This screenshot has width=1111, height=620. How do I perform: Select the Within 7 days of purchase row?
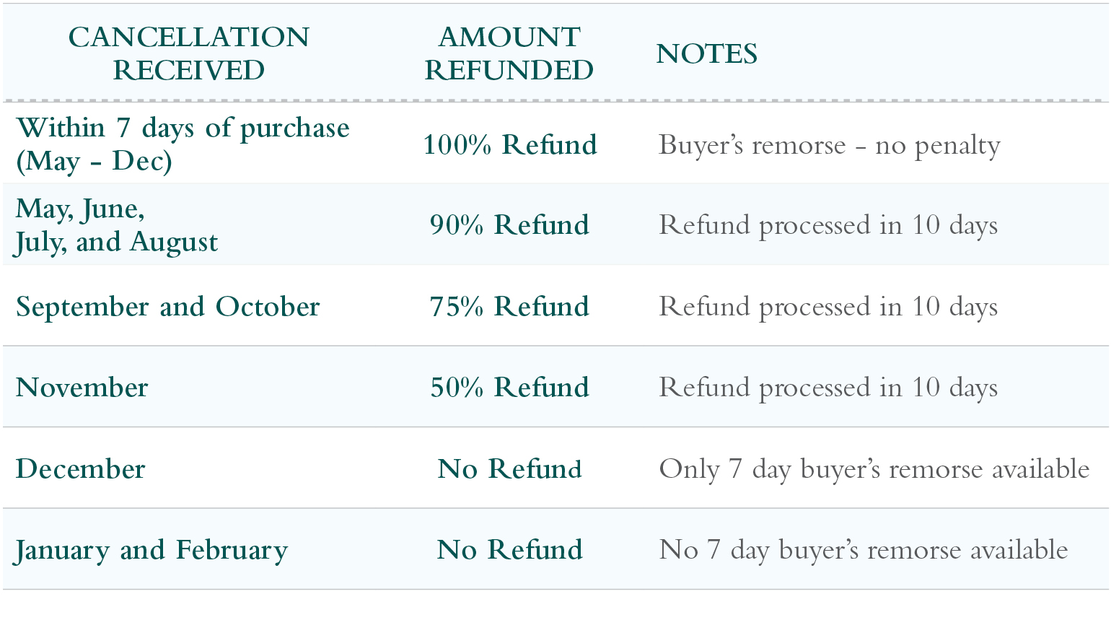pos(555,144)
